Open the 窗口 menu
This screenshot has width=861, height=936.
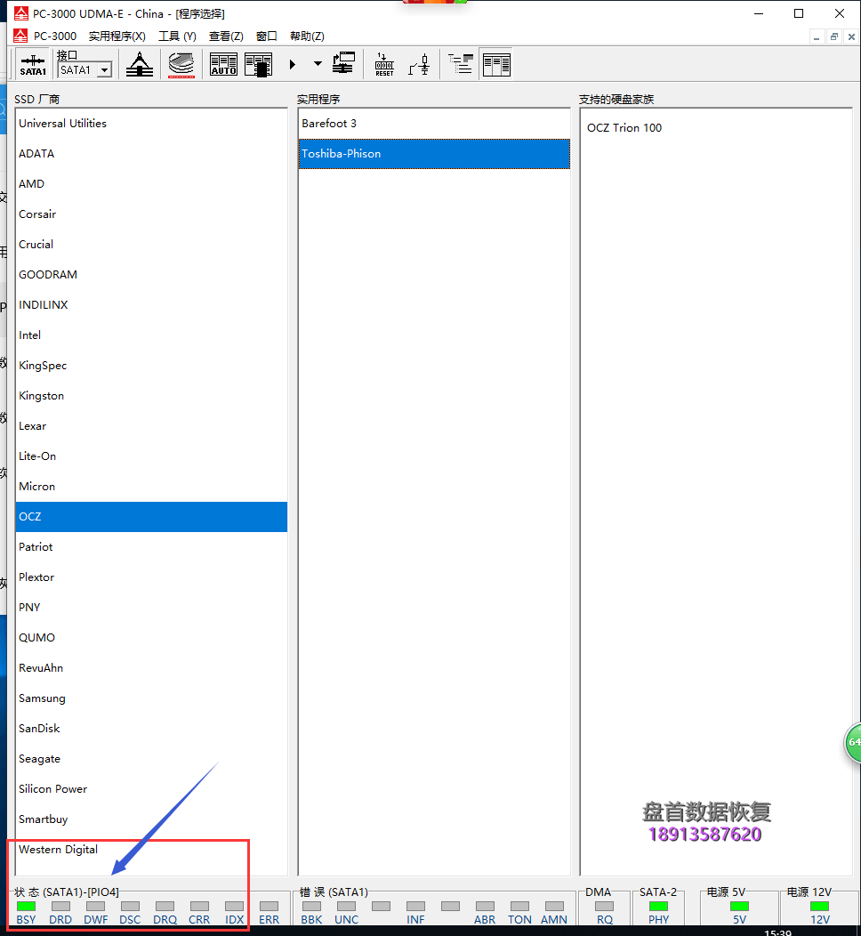click(x=266, y=36)
